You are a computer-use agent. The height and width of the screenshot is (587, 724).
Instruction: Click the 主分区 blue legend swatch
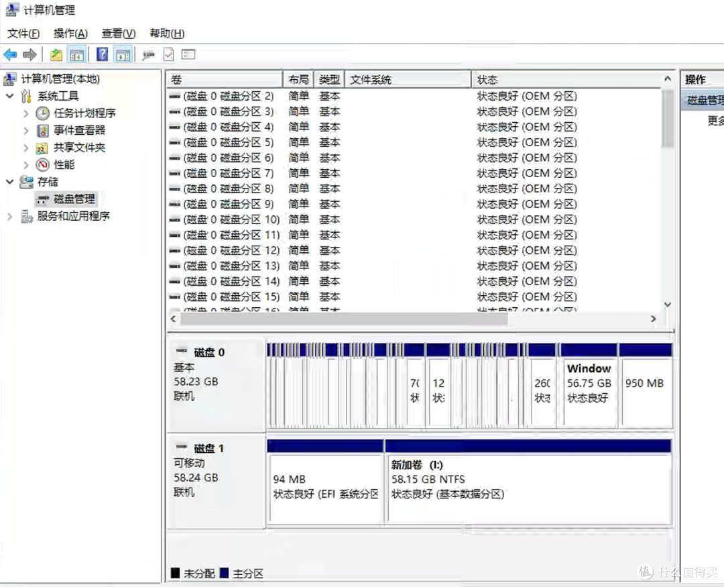tap(225, 573)
